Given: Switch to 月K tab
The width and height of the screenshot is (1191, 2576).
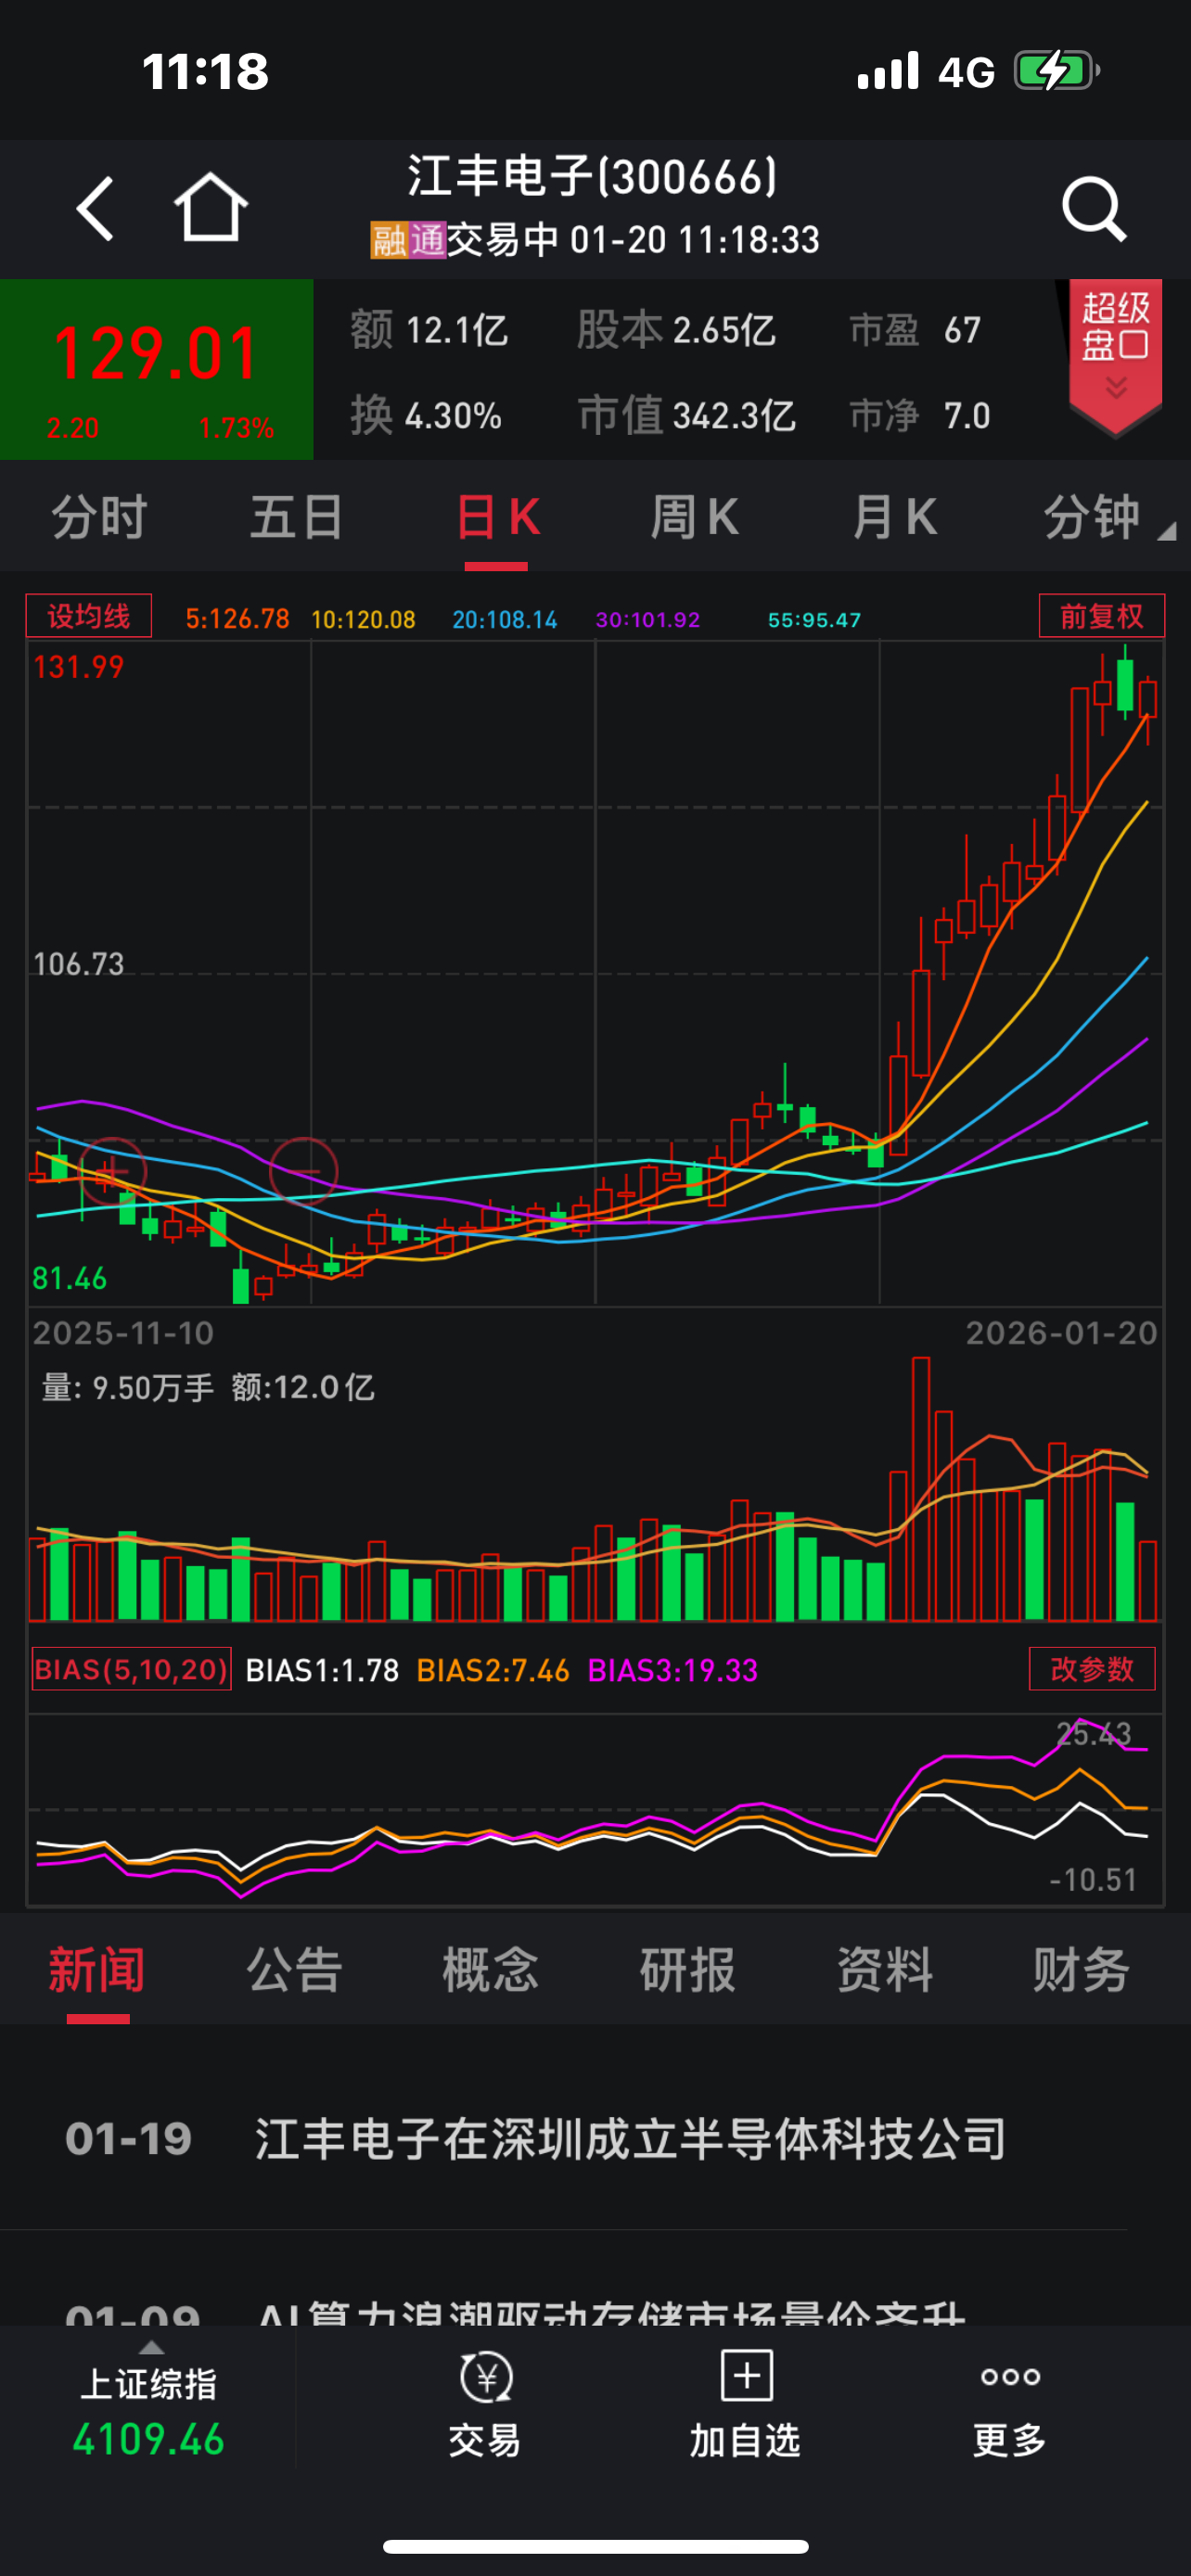Looking at the screenshot, I should (x=895, y=517).
